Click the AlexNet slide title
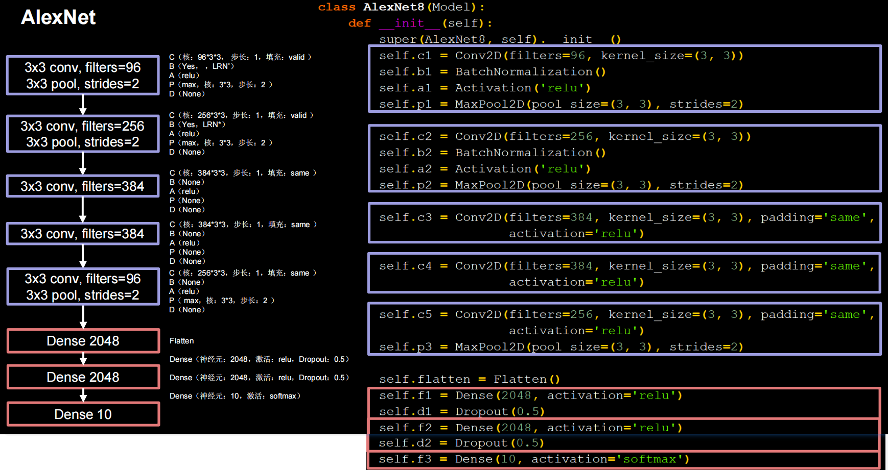888x470 pixels. coord(58,17)
